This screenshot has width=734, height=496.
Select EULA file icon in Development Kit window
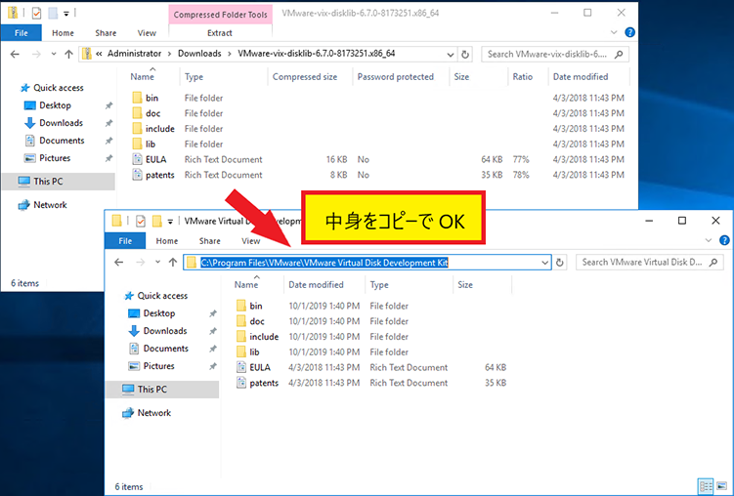[241, 367]
